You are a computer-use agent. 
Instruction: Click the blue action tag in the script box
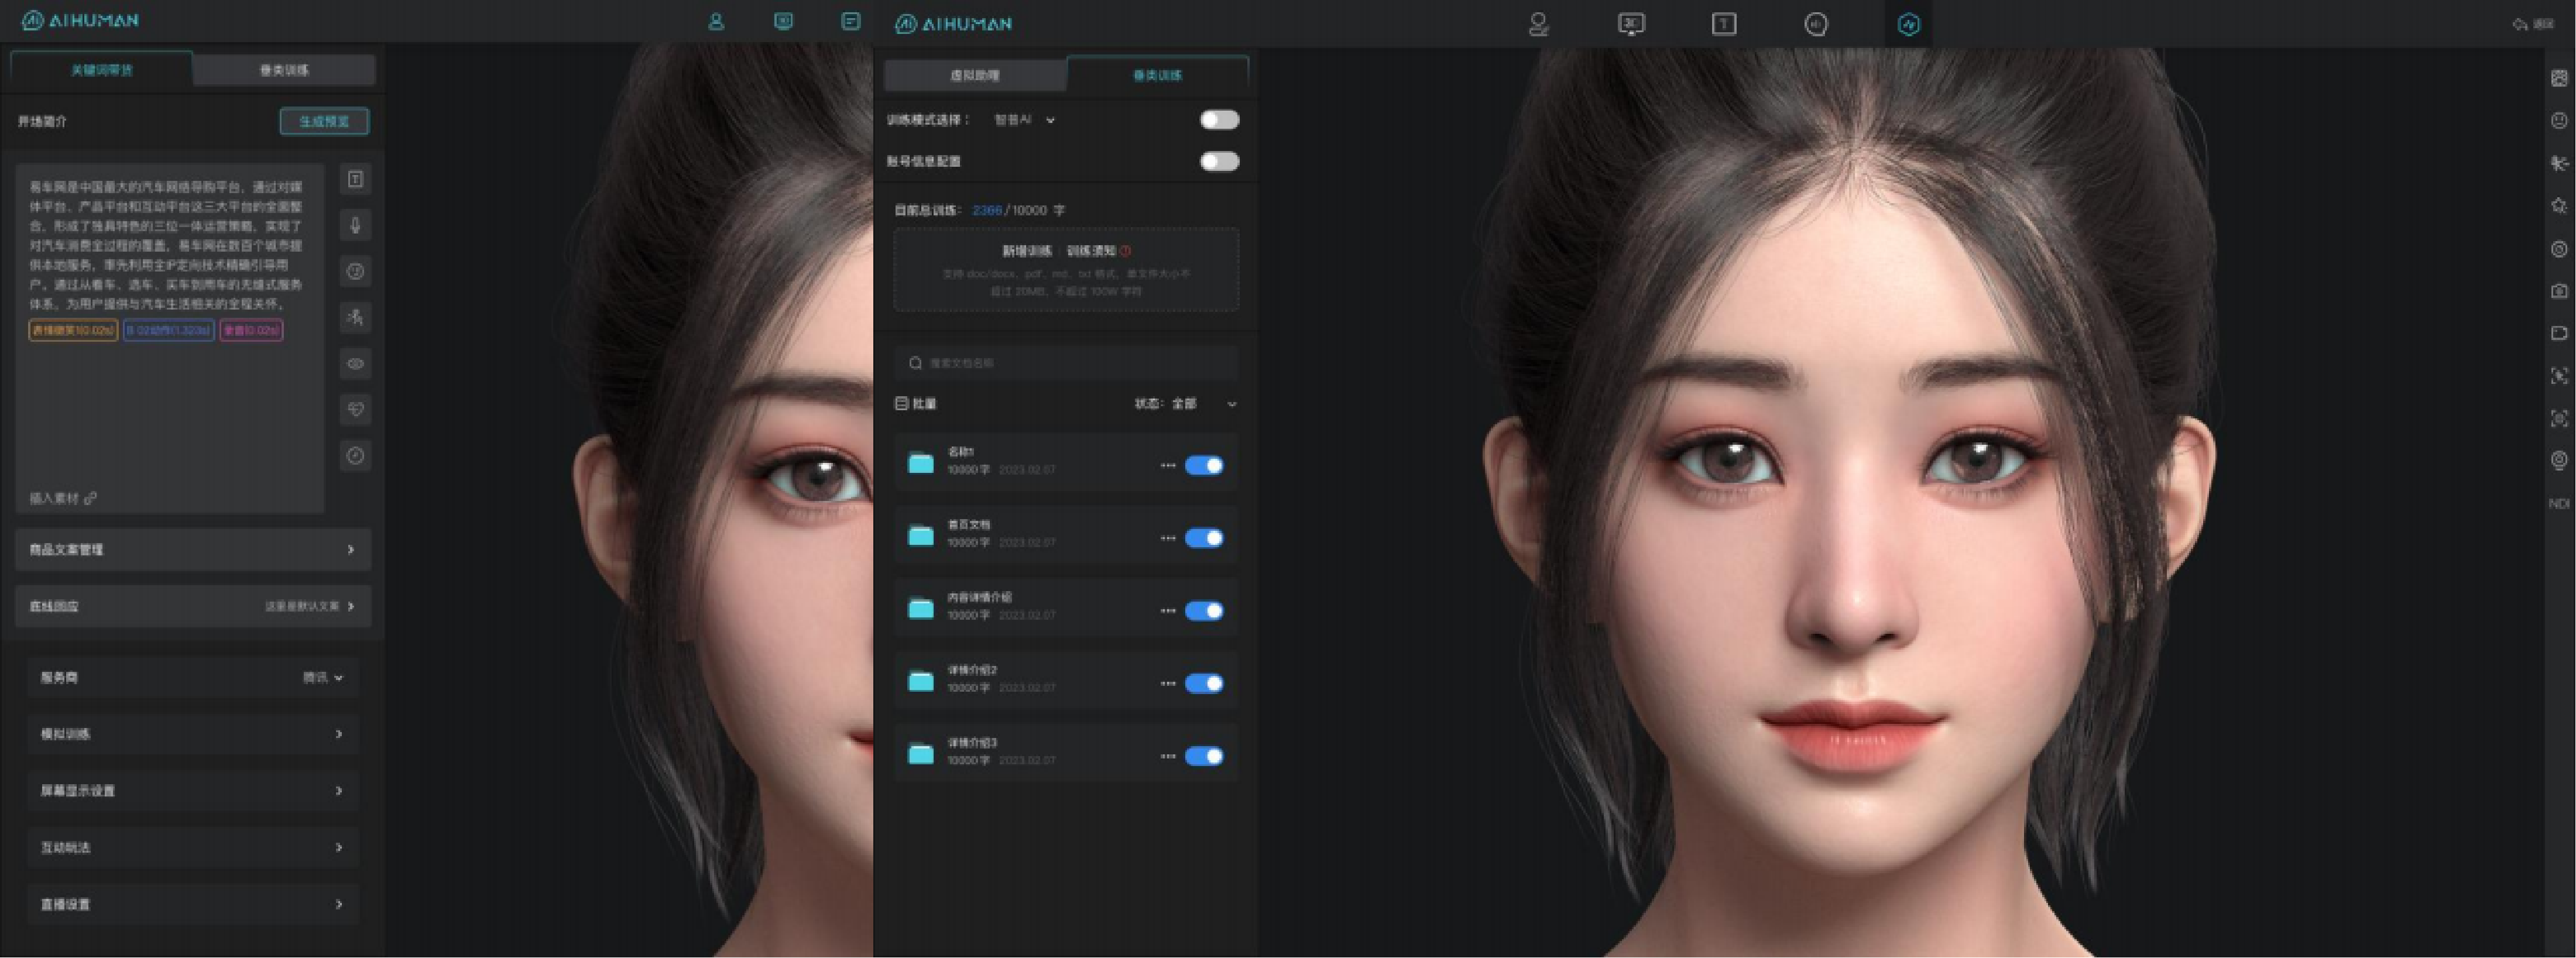click(169, 330)
